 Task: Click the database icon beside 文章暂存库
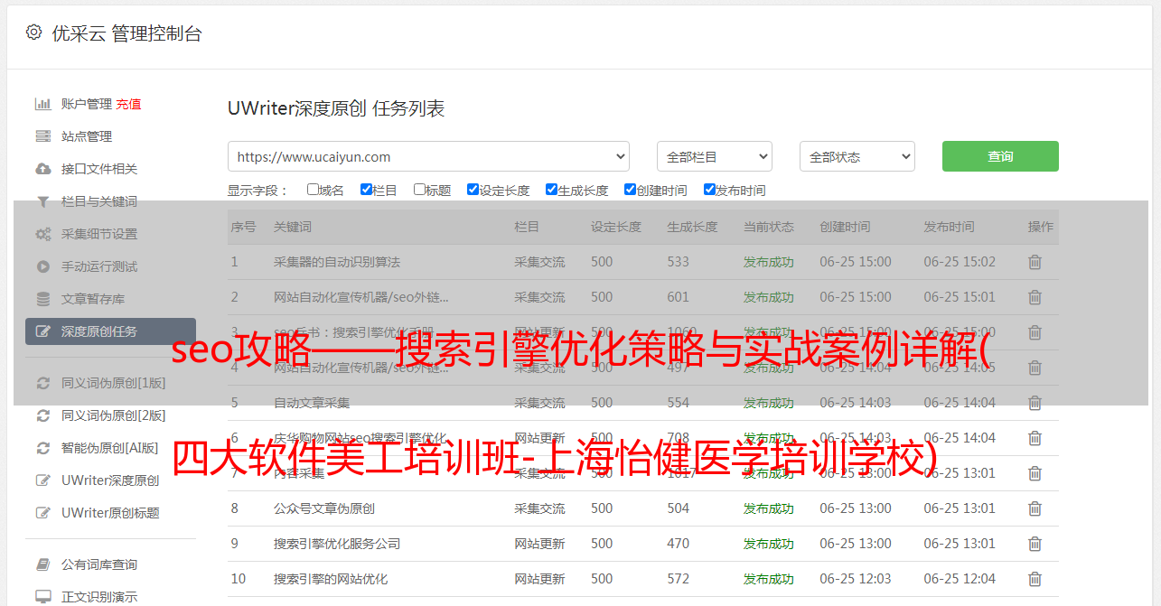tap(42, 299)
